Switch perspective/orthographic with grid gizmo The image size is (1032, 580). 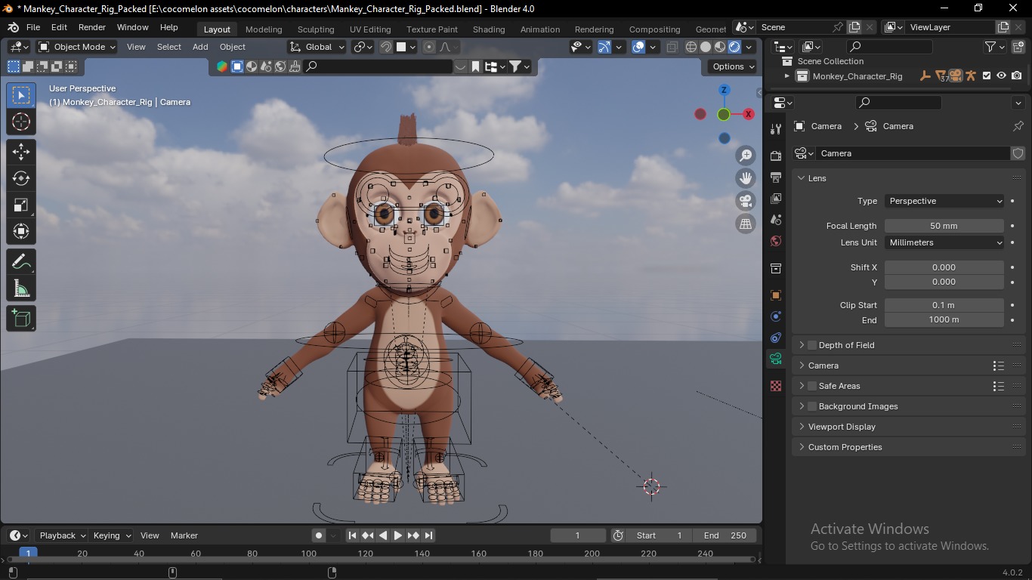point(746,224)
